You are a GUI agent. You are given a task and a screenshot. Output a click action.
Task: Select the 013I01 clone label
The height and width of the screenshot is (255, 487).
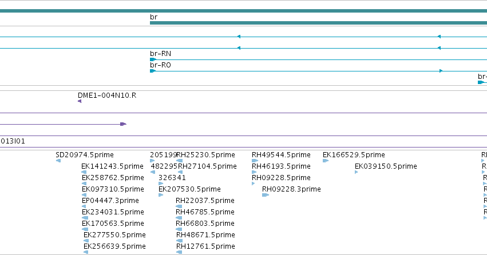pyautogui.click(x=13, y=141)
